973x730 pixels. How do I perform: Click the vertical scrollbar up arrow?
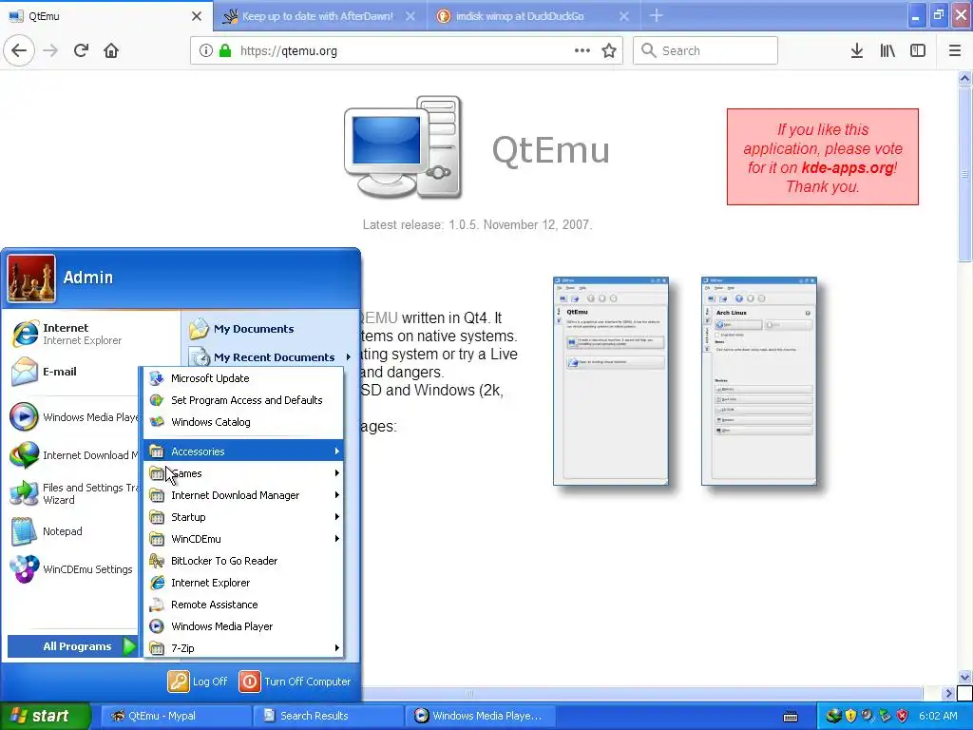(x=964, y=78)
